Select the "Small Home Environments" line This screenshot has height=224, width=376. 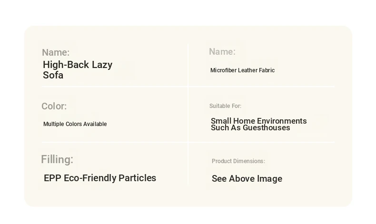click(258, 121)
